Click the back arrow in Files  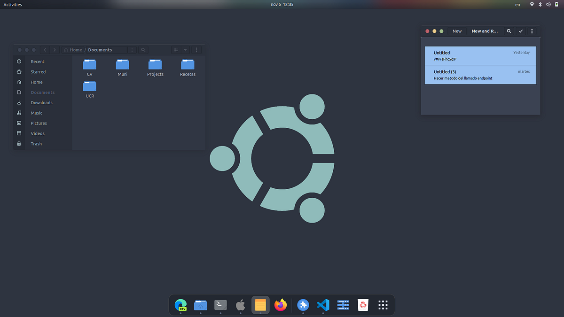click(x=45, y=50)
